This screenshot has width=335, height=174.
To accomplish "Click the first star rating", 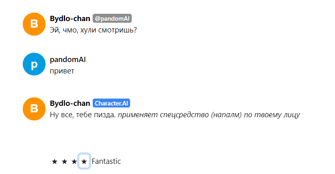I will pos(55,162).
